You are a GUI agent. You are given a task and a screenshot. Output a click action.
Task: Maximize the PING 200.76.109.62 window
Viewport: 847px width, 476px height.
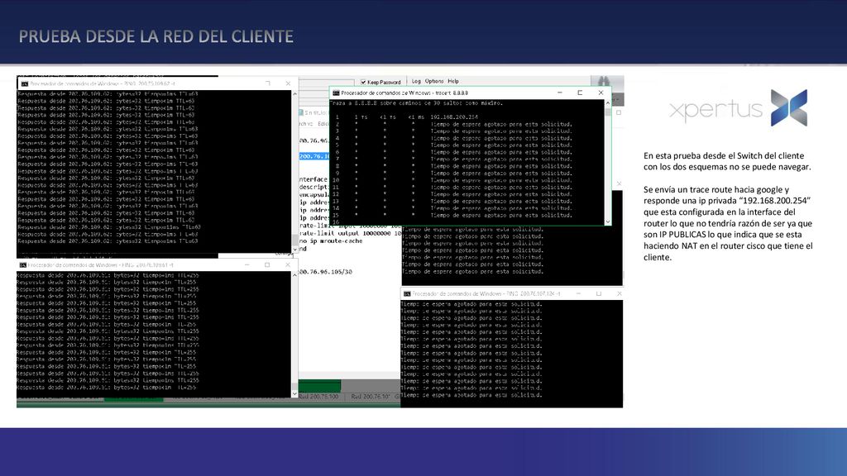[267, 83]
